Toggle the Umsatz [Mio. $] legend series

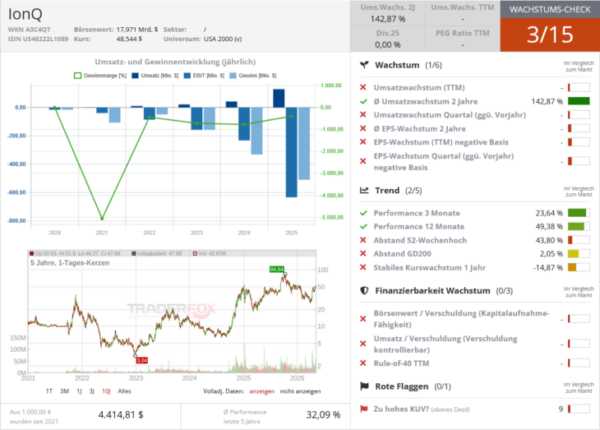coord(155,76)
